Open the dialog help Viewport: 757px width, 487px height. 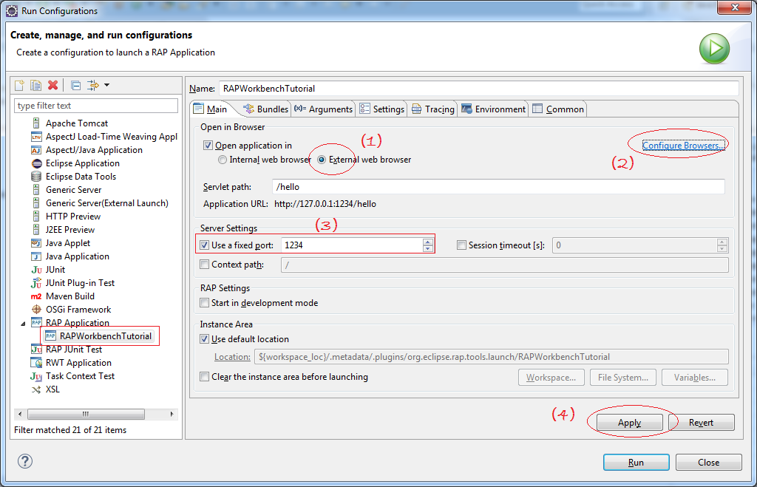click(x=25, y=461)
